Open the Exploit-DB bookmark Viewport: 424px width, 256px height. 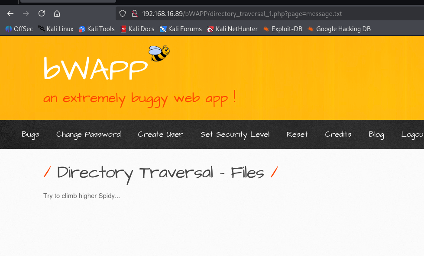coord(282,29)
